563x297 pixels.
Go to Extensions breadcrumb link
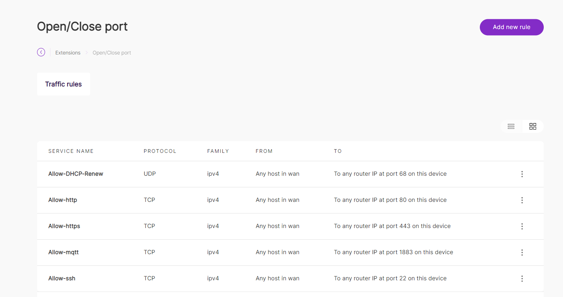coord(68,53)
